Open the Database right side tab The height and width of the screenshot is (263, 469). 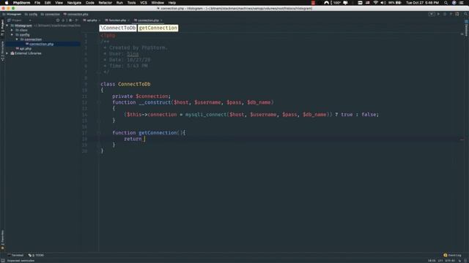click(x=466, y=28)
